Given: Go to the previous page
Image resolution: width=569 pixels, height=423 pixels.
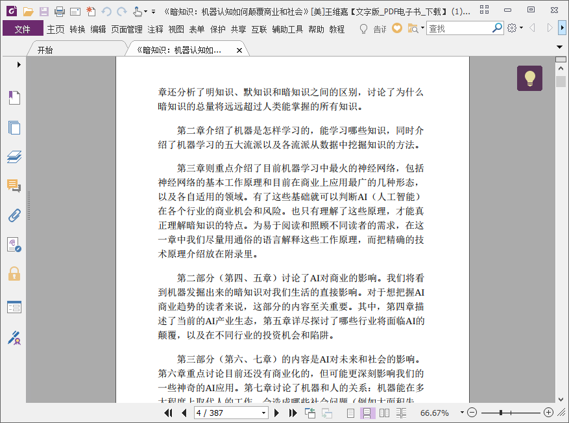Looking at the screenshot, I should 184,413.
